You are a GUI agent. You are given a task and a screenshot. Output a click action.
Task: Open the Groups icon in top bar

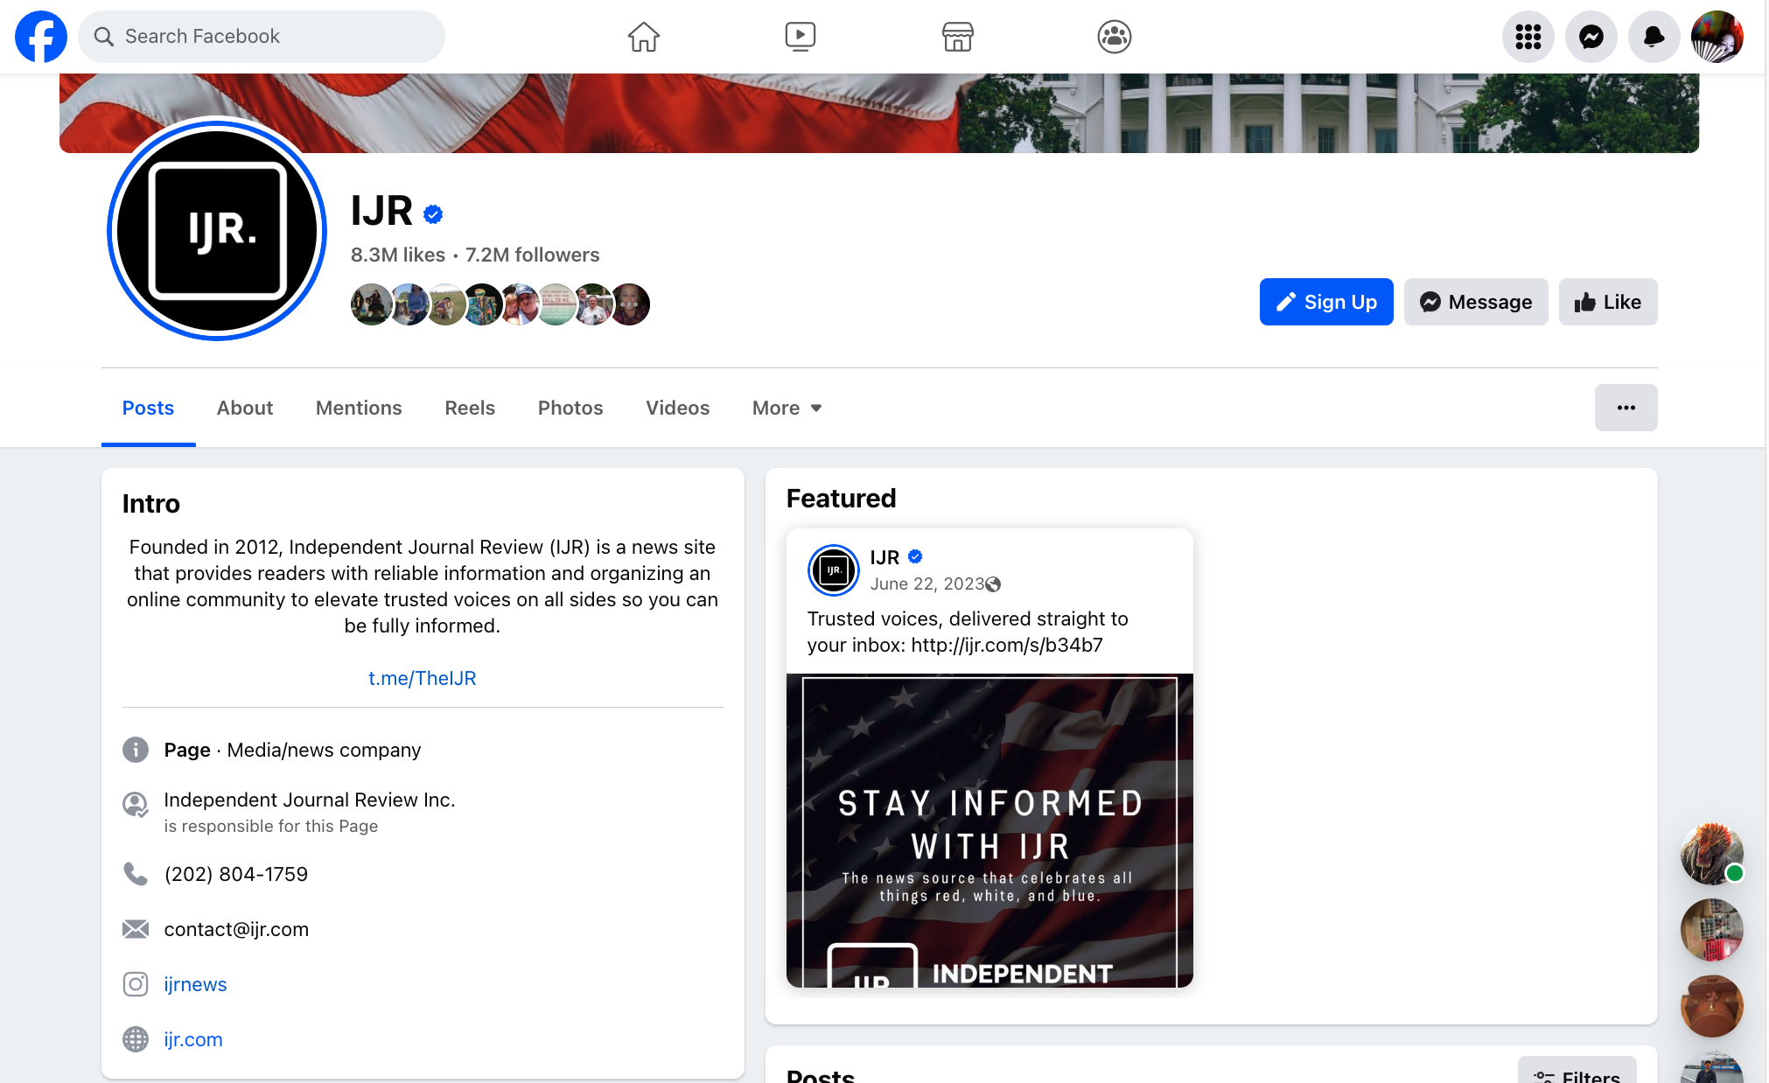[x=1114, y=37]
